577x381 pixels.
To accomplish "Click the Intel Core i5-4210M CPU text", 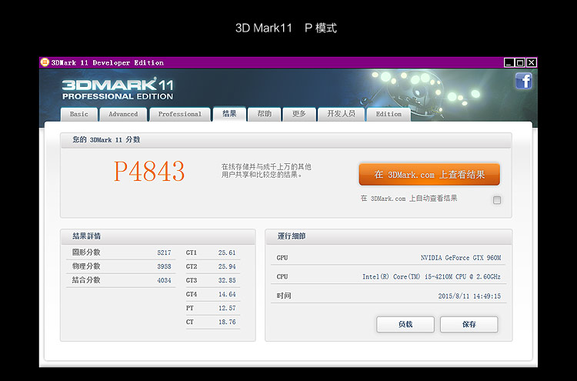I will click(x=432, y=277).
